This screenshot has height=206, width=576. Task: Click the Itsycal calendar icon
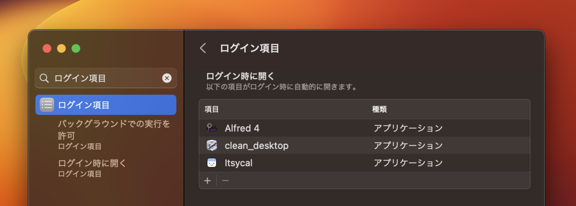click(x=212, y=163)
